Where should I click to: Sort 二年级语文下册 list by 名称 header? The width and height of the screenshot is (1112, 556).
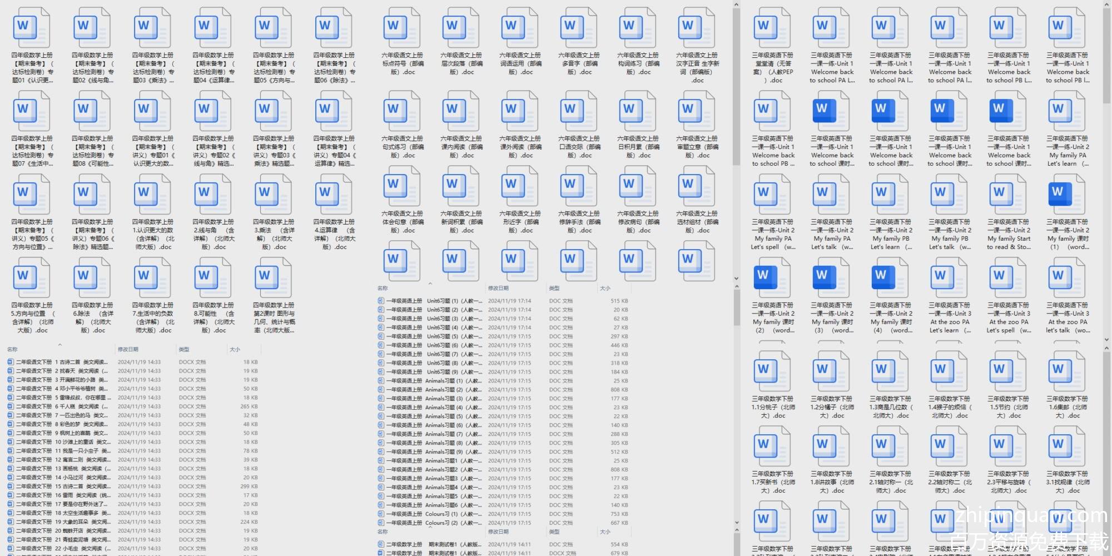click(12, 350)
